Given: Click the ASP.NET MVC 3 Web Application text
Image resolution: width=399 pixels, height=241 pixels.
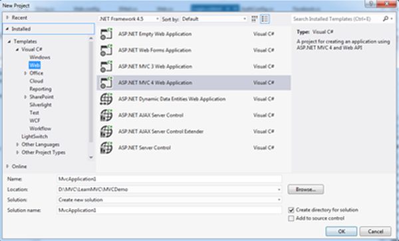Looking at the screenshot, I should click(x=155, y=66).
